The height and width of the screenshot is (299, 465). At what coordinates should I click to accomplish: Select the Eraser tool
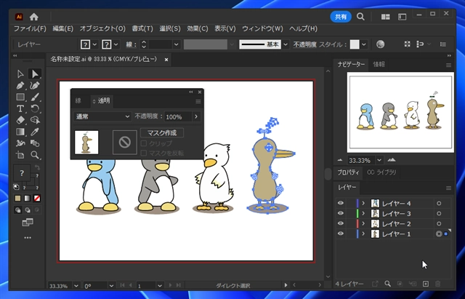20,120
